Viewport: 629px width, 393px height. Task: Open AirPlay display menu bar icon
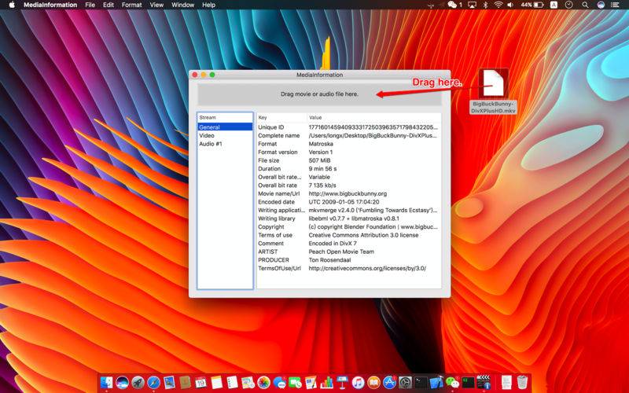click(x=473, y=5)
